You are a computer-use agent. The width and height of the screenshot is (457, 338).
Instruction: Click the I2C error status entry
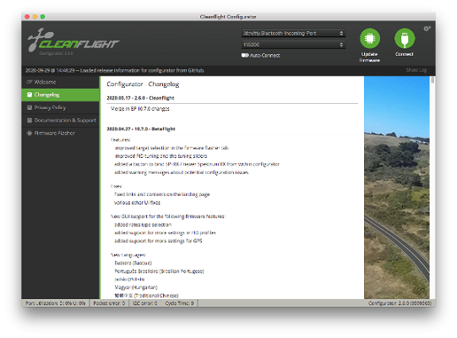pos(144,303)
